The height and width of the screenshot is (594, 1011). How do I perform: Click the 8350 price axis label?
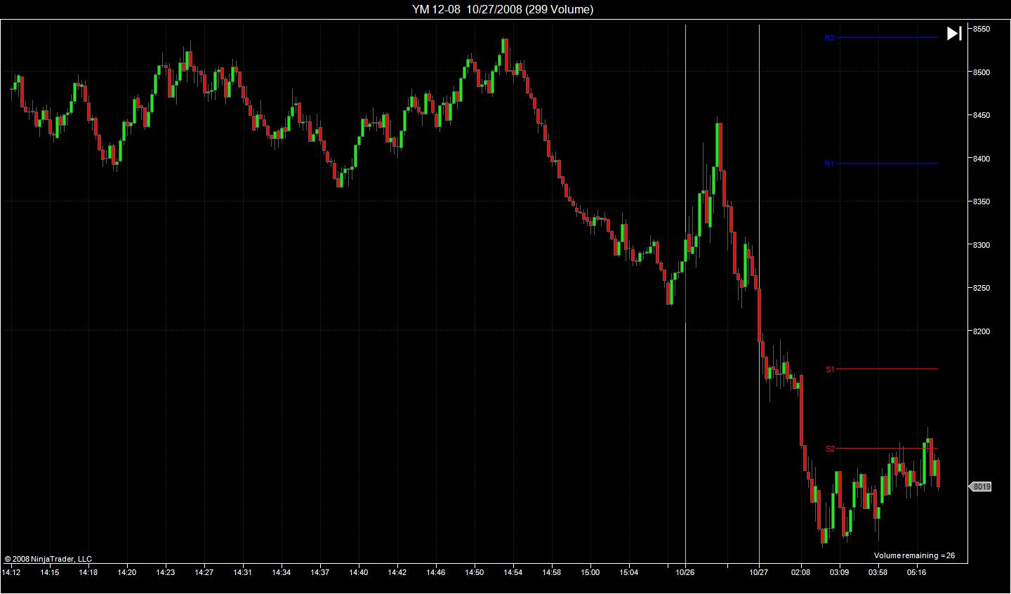981,202
